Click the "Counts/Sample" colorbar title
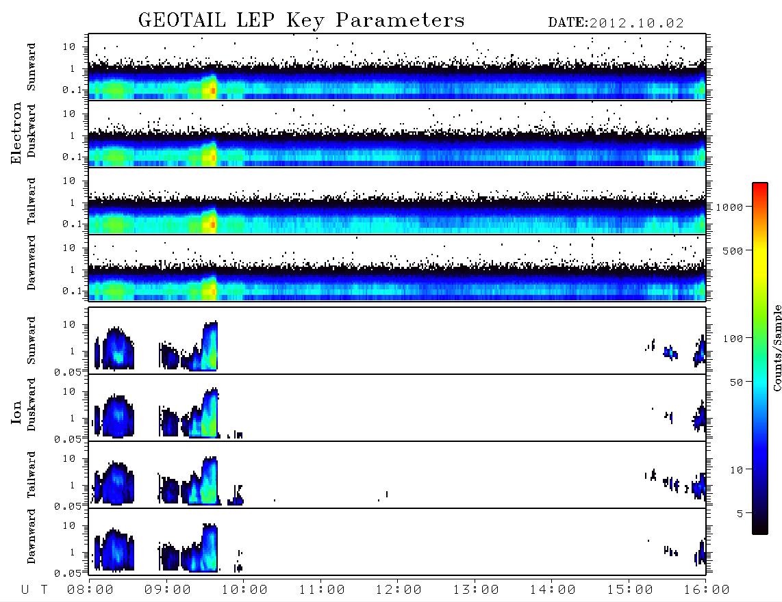This screenshot has width=782, height=602. [777, 348]
